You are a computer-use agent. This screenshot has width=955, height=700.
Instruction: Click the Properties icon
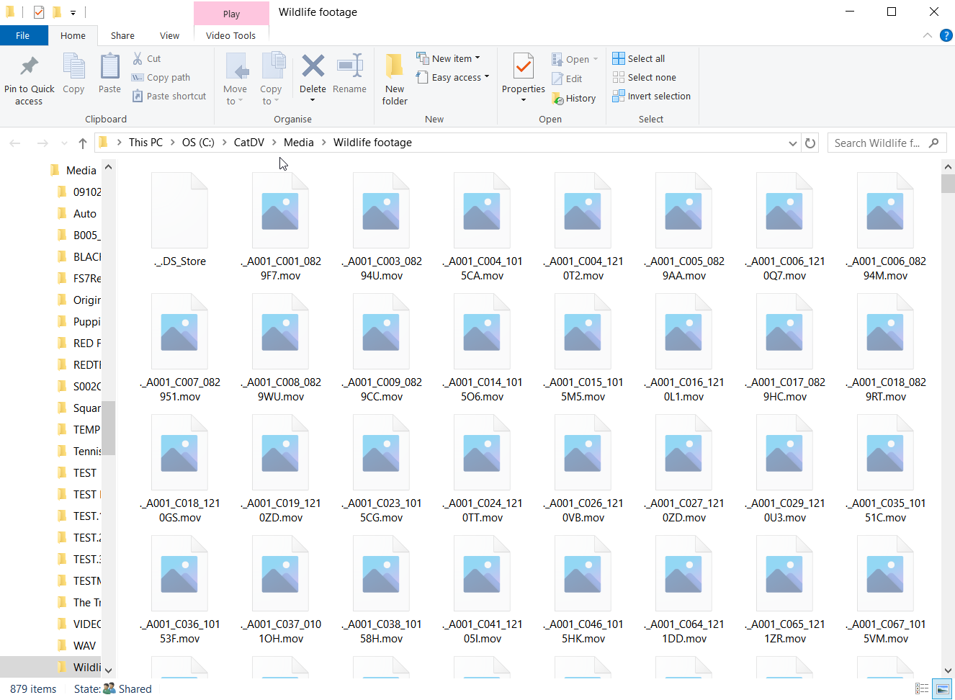pyautogui.click(x=524, y=66)
